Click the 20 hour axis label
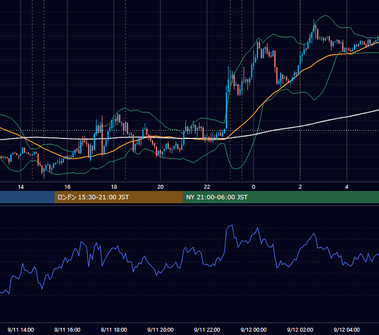The width and height of the screenshot is (379, 335). [x=161, y=187]
